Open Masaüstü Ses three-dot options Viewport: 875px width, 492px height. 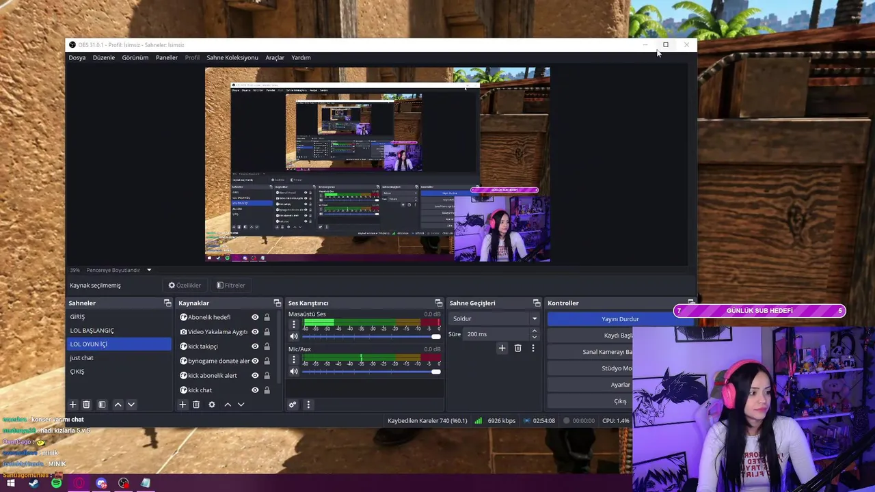294,325
